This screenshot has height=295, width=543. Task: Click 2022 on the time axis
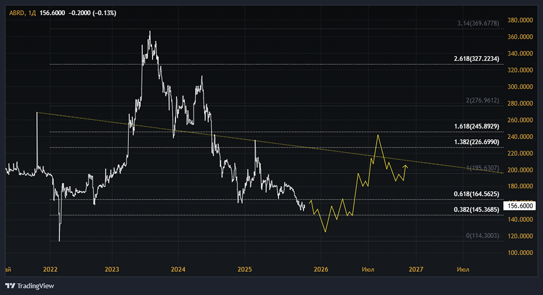coord(50,269)
